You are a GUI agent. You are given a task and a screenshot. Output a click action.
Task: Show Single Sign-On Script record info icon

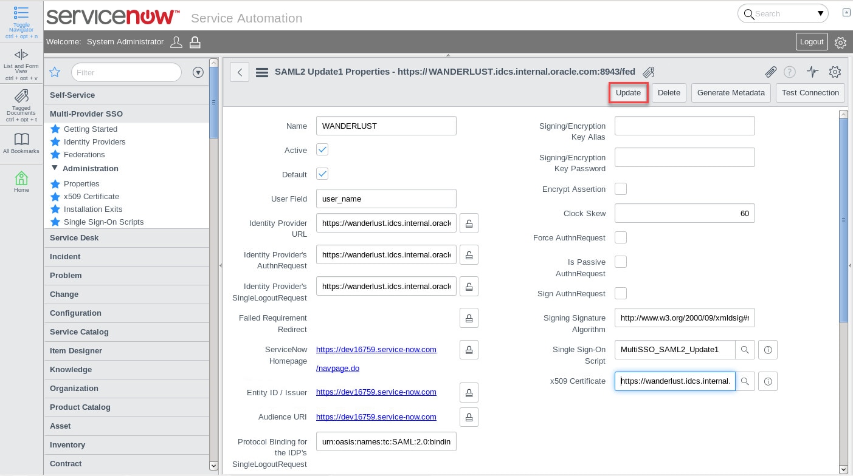tap(768, 350)
